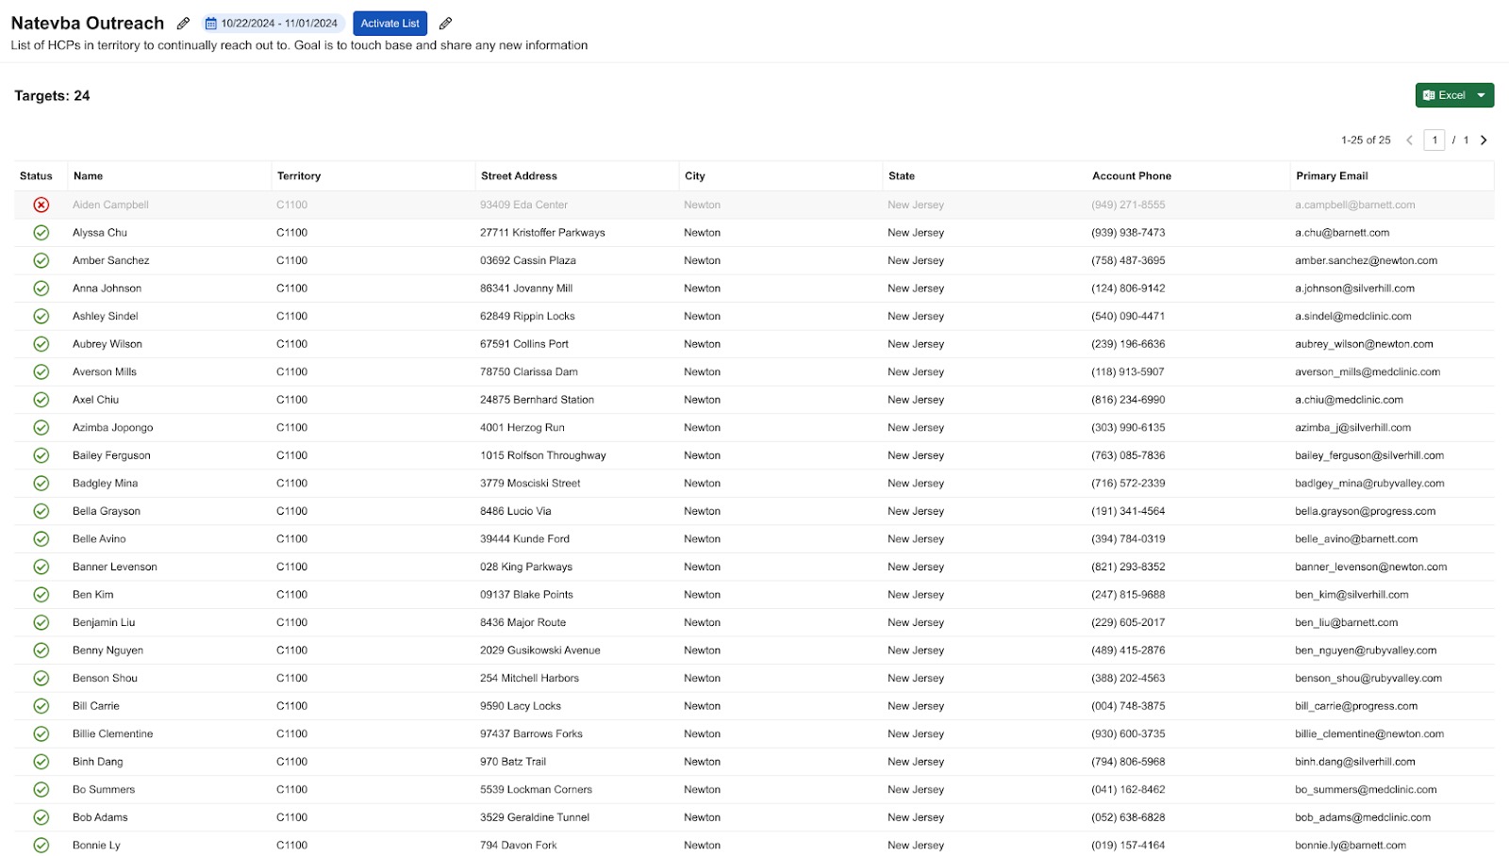Click green check status icon for Axel Chiu
The width and height of the screenshot is (1509, 856).
(41, 400)
